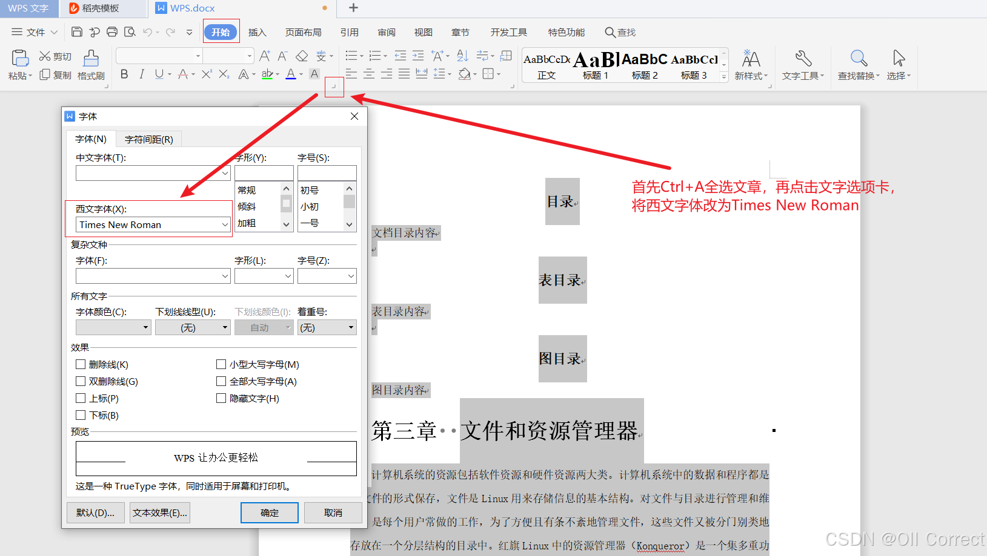Open emphasis mark 着重号 dropdown
987x556 pixels.
click(x=327, y=327)
